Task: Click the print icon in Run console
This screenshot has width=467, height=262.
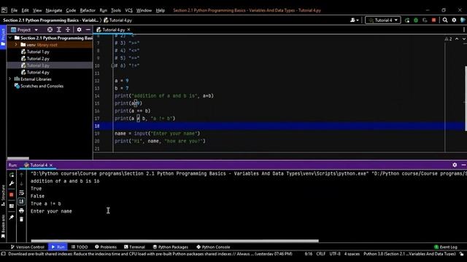Action: click(21, 210)
